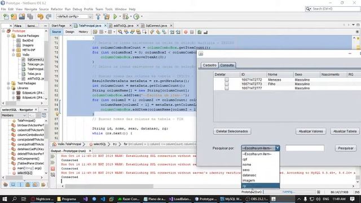Collapse the Source Packages node
The image size is (361, 203).
pos(8,36)
